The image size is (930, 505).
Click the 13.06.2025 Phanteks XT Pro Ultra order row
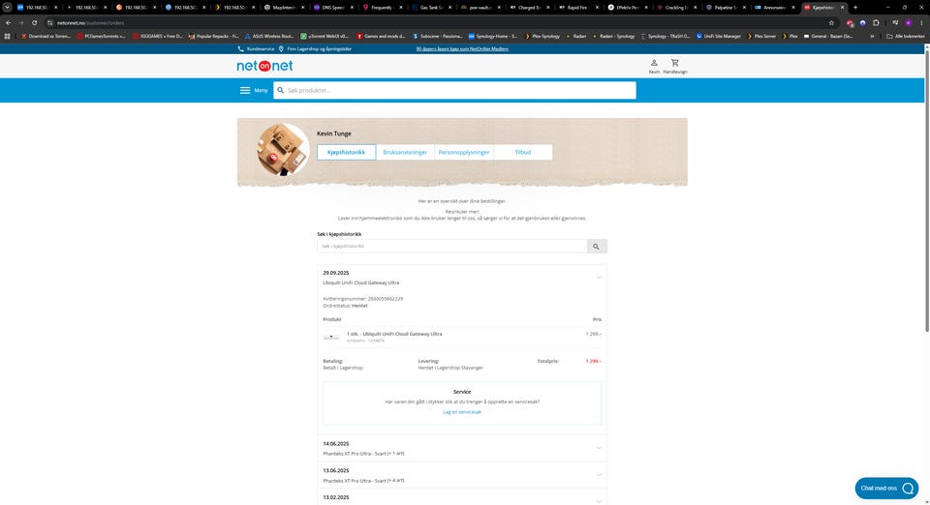(x=462, y=475)
